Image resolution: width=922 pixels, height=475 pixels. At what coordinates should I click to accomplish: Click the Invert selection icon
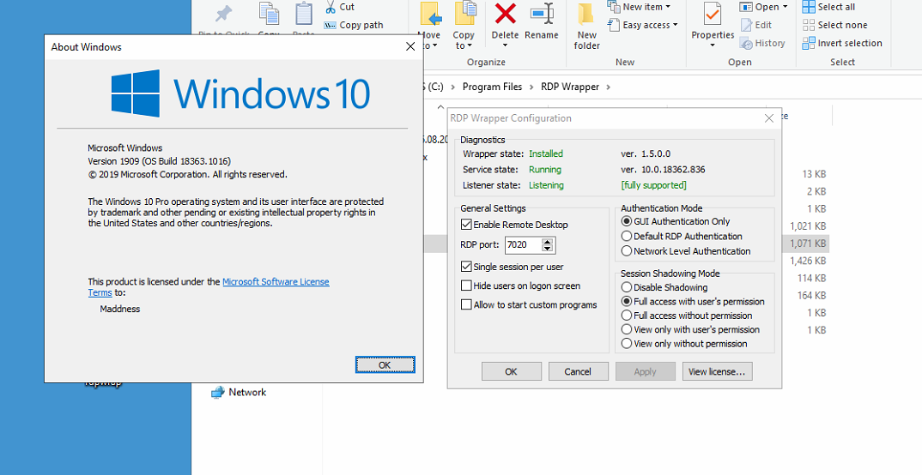(x=809, y=43)
